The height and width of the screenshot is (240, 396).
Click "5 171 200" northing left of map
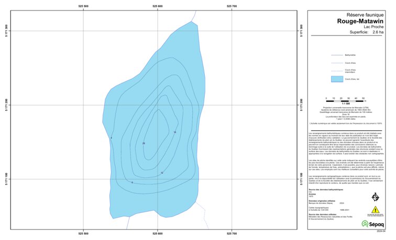(6, 105)
